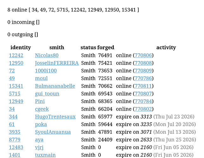Click the poka smith link

click(x=41, y=125)
